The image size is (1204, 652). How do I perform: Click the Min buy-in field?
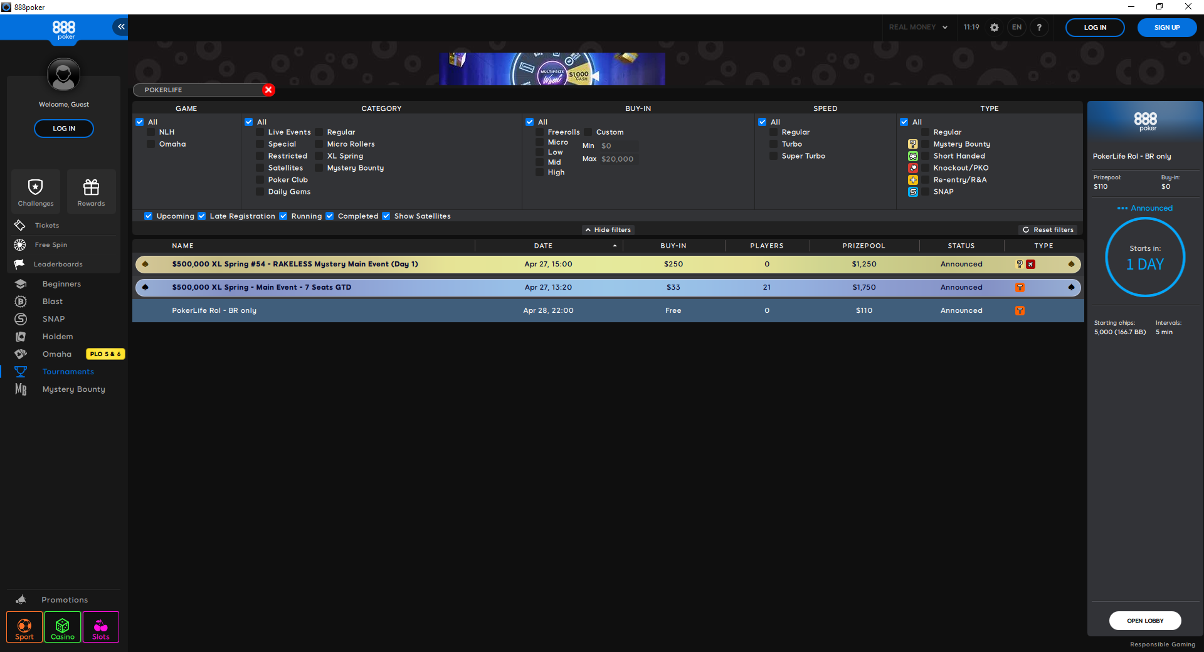point(618,146)
